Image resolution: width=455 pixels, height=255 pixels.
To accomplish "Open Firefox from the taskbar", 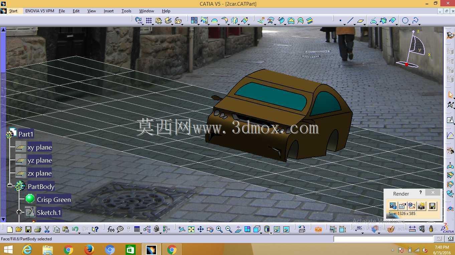I will pyautogui.click(x=89, y=249).
